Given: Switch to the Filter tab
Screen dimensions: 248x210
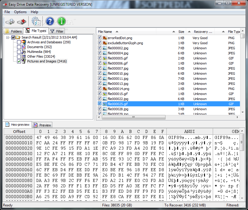Looking at the screenshot, I should tap(57, 31).
